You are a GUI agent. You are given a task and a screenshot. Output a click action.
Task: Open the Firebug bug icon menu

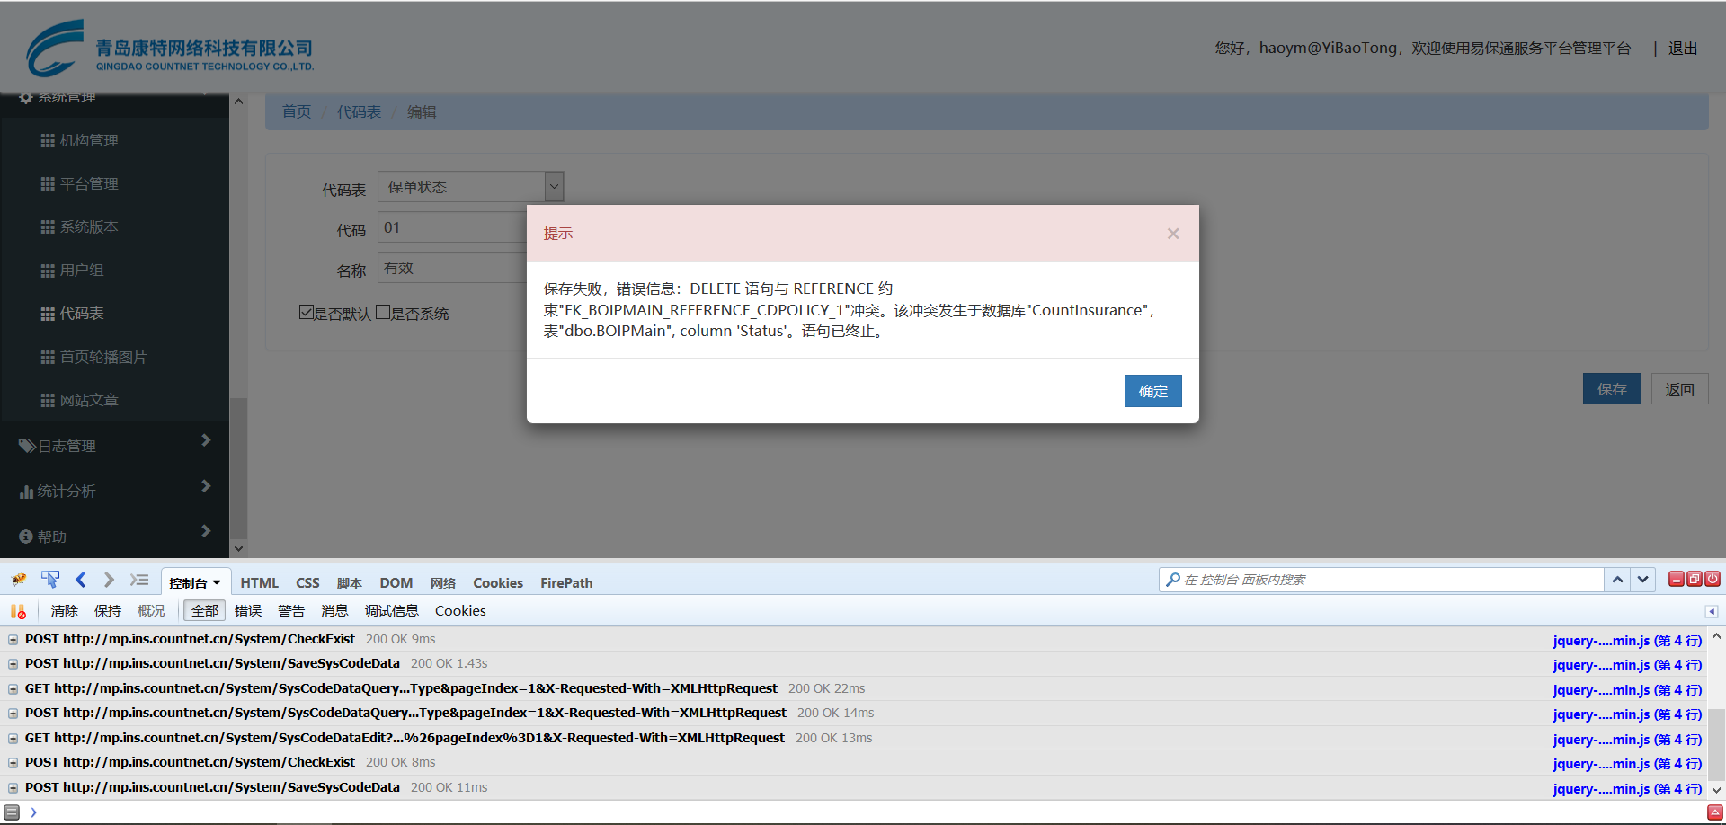pyautogui.click(x=19, y=581)
